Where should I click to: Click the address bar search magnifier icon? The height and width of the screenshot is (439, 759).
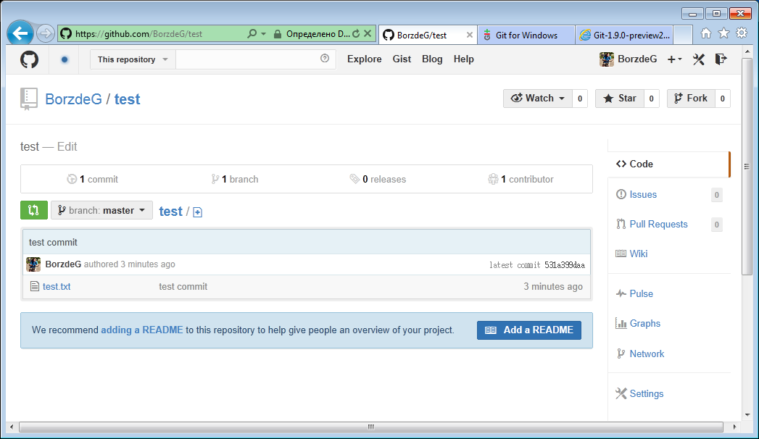(252, 34)
